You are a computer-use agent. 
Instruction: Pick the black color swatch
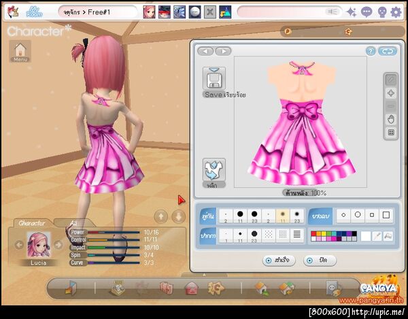click(354, 234)
